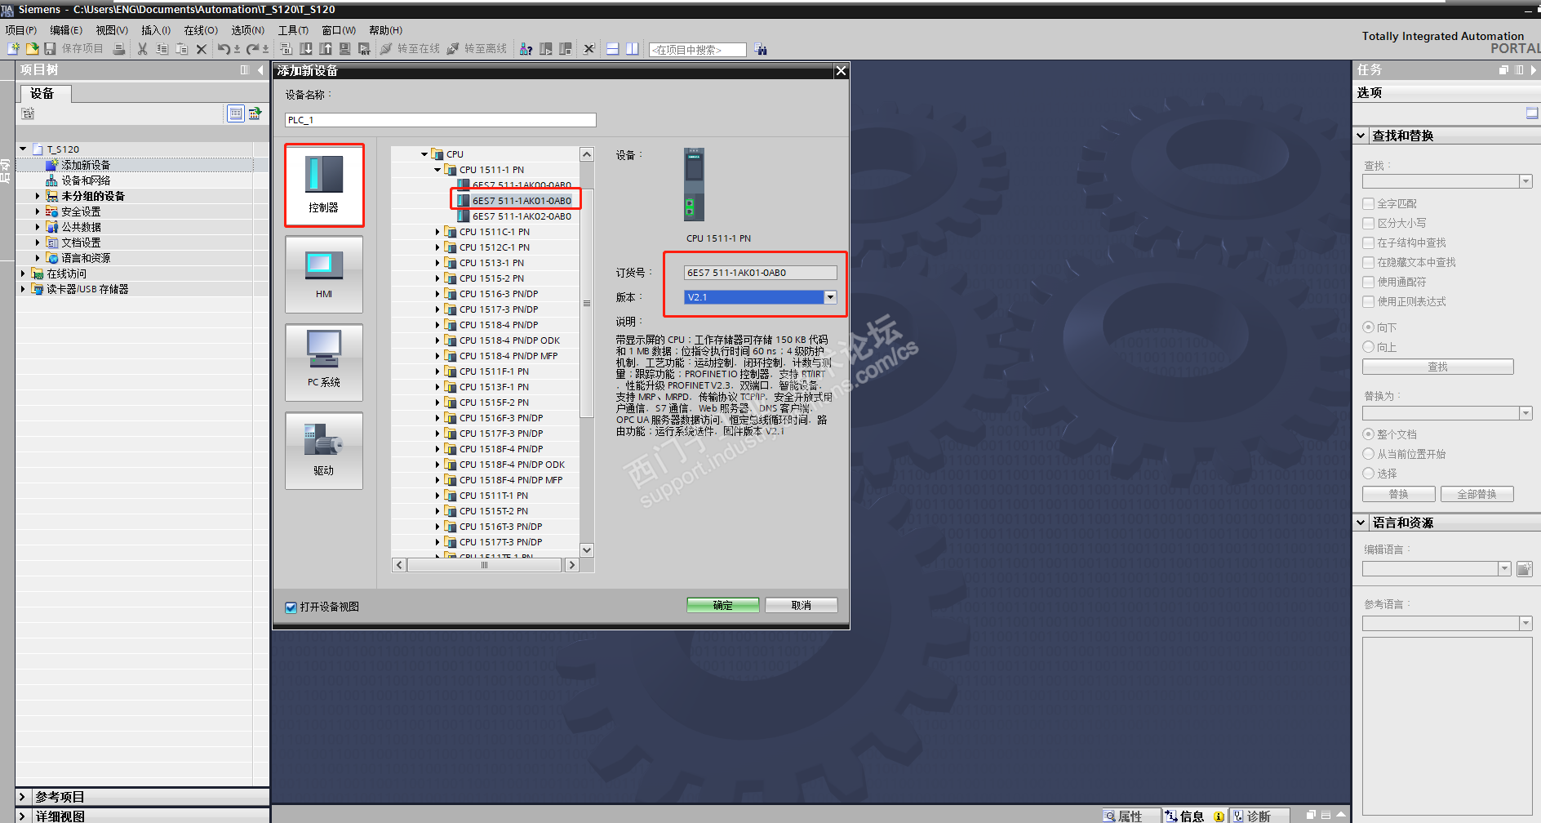Open accessible devices icon in toolbar
1541x823 pixels.
click(x=526, y=49)
